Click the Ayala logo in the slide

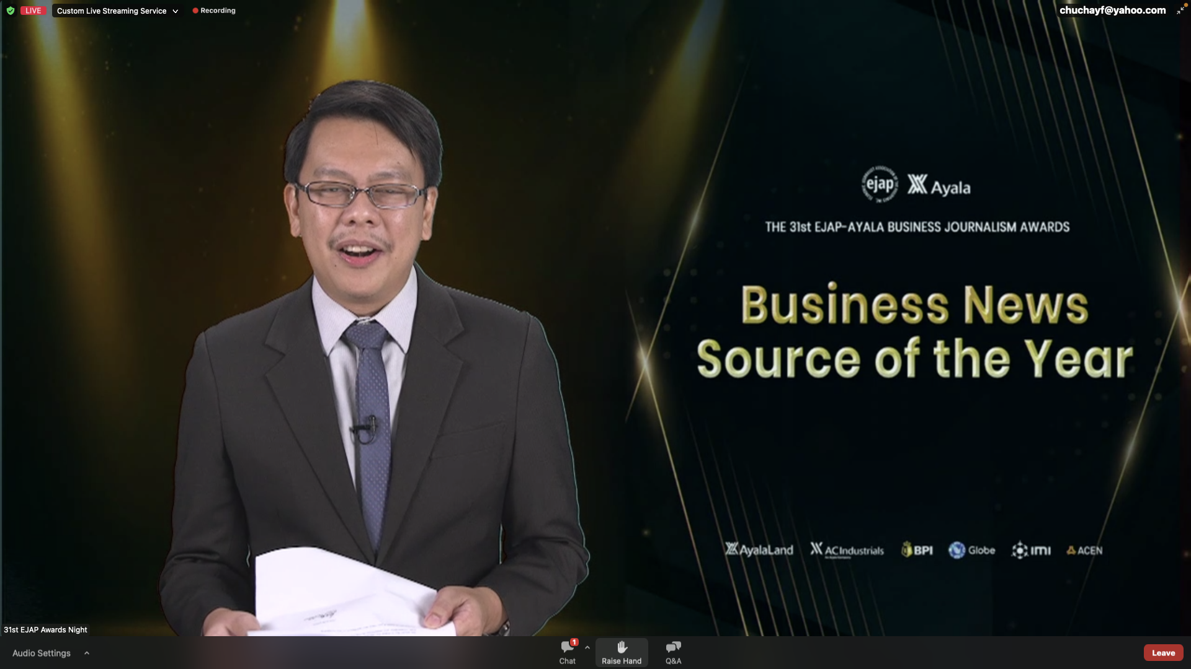(939, 185)
